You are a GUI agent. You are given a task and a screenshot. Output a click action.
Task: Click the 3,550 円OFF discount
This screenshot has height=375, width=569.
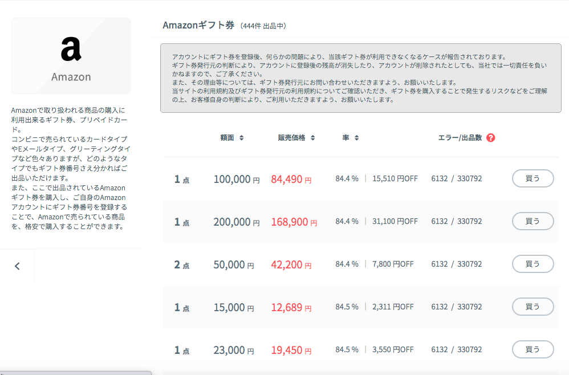coord(393,350)
